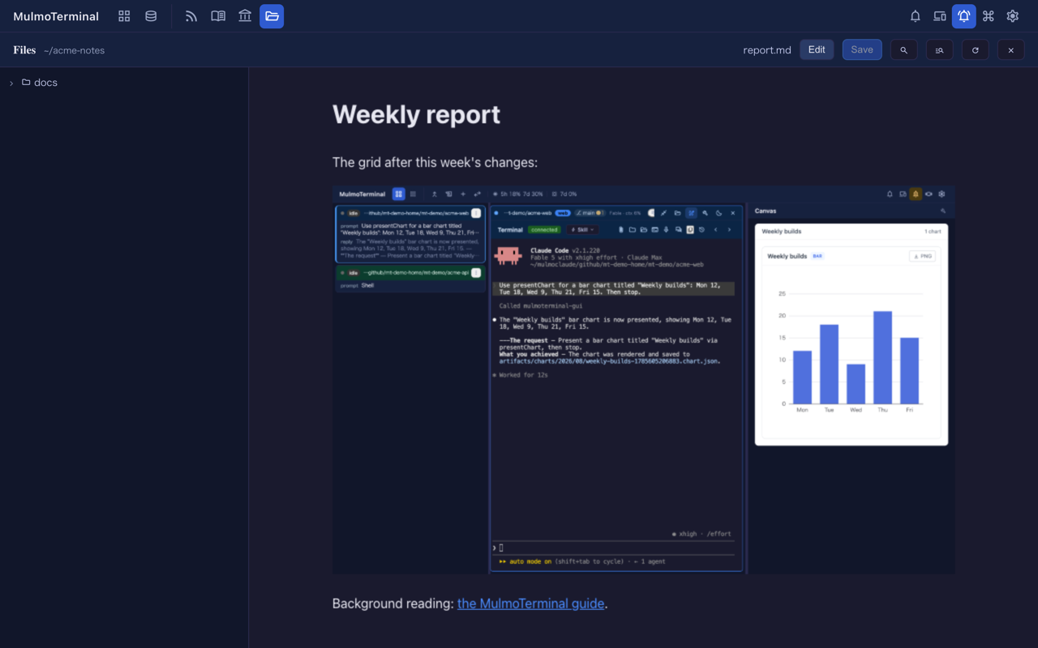Open the list search button

click(940, 50)
